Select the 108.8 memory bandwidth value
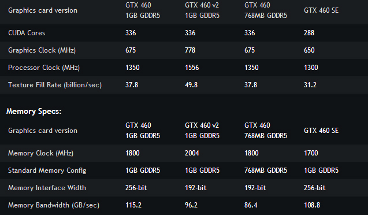This screenshot has height=215, width=368. coord(312,205)
